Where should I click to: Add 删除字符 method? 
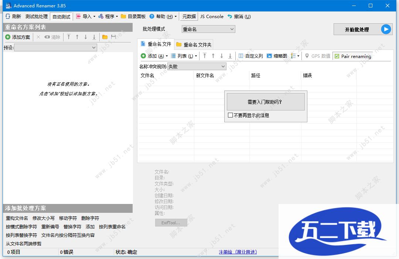pyautogui.click(x=90, y=218)
